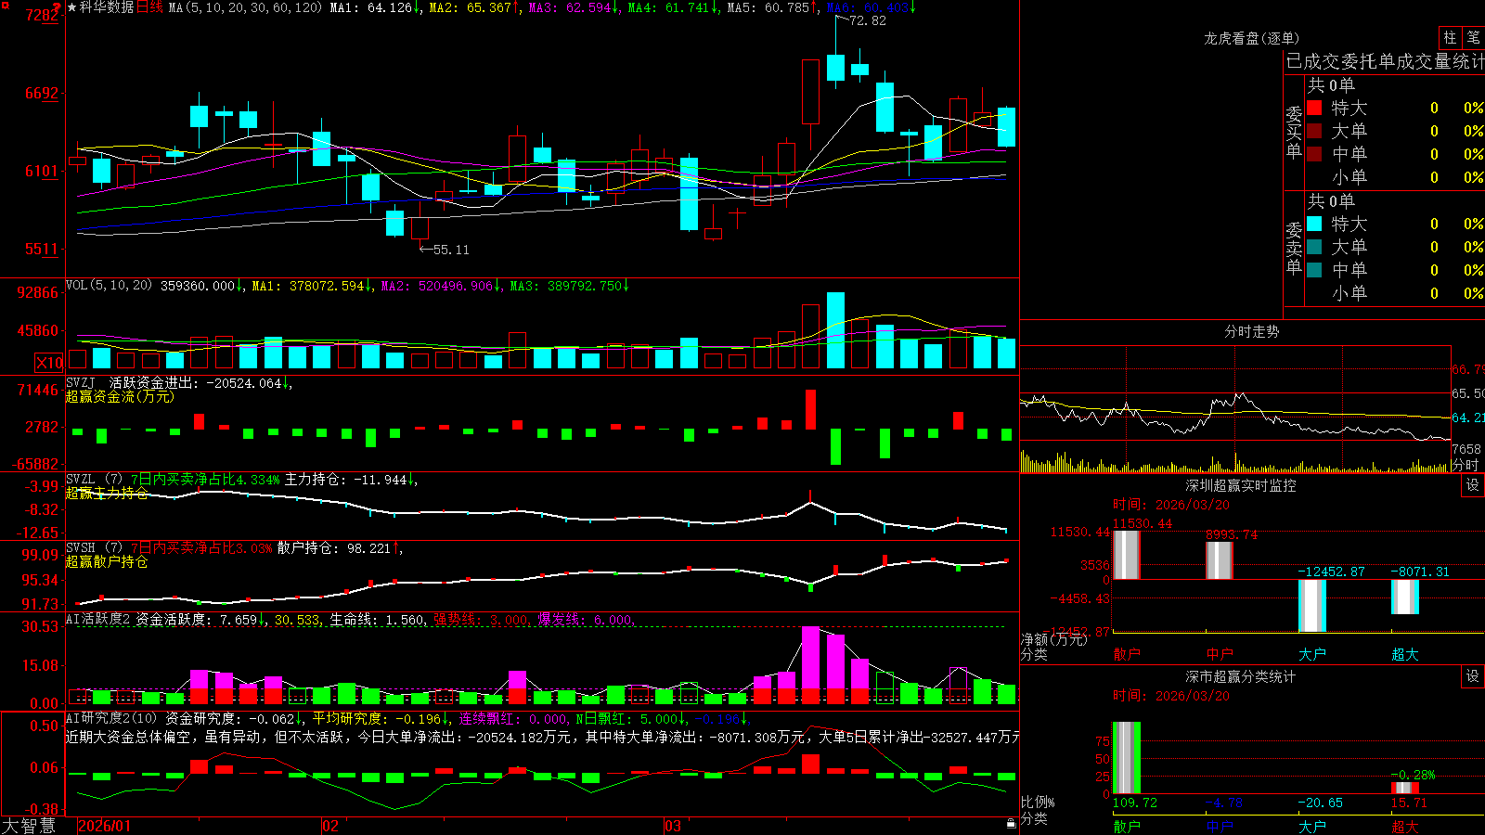Select 超大 label in 分类统计 chart
Viewport: 1485px width, 835px height.
point(1405,826)
